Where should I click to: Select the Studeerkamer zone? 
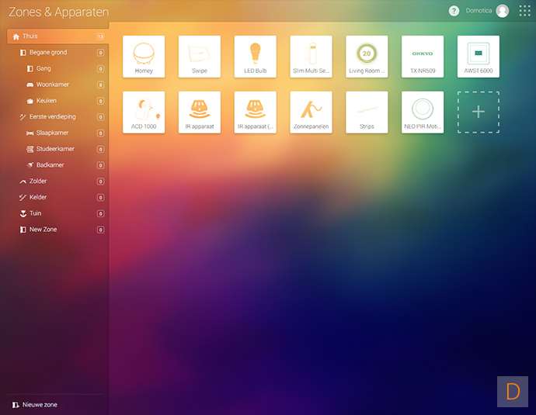[65, 149]
